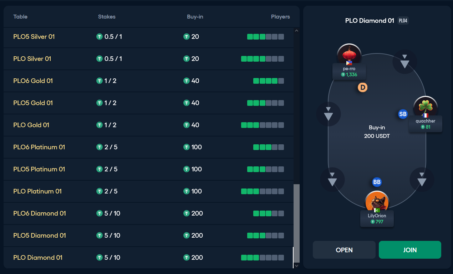
Task: Click the BB big blind chip
Action: pos(377,182)
